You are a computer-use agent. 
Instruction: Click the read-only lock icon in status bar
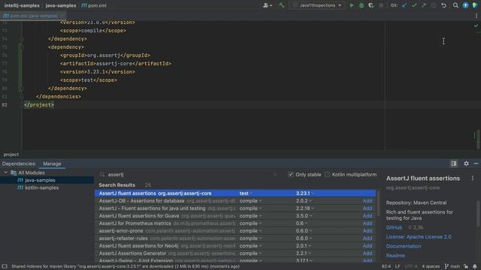466,266
